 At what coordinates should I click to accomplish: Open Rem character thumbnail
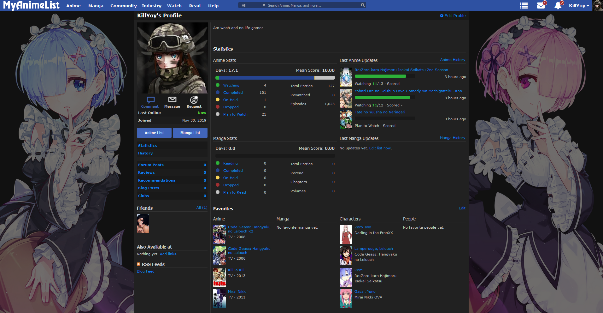[x=346, y=277]
